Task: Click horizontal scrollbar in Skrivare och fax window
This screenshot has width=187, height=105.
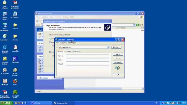Action: pos(94,88)
